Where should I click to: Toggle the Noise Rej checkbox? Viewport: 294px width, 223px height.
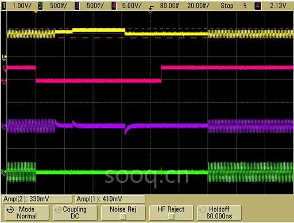click(123, 217)
